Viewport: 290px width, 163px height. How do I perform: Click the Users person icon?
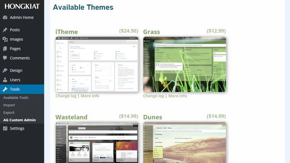(5, 80)
